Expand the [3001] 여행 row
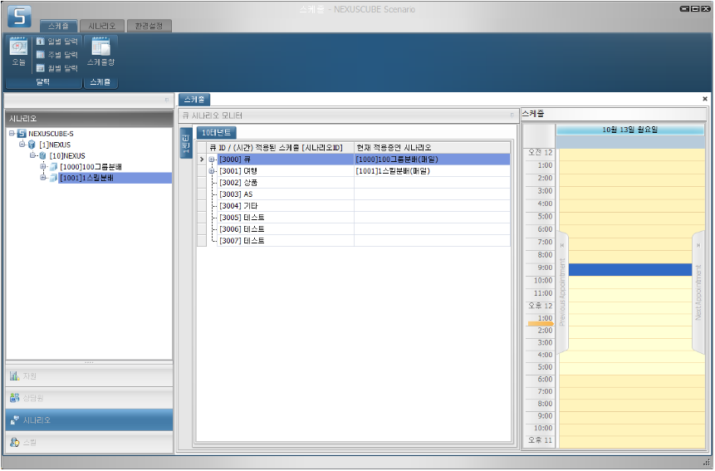Image resolution: width=715 pixels, height=471 pixels. coord(212,171)
